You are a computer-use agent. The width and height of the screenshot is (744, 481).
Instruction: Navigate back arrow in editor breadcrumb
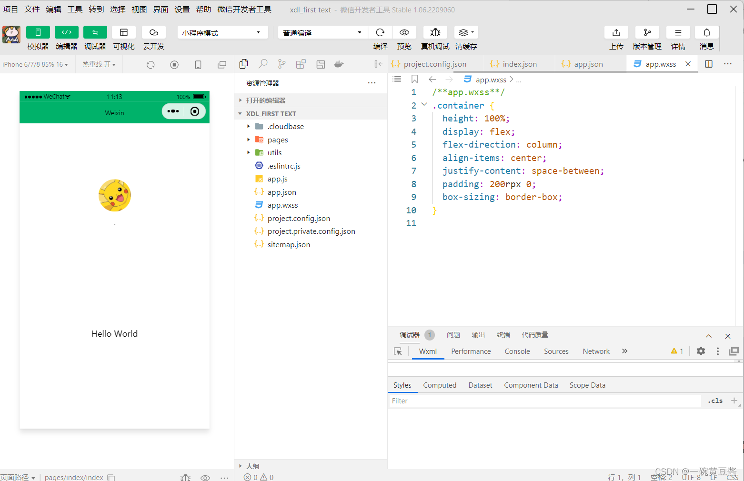(x=432, y=80)
